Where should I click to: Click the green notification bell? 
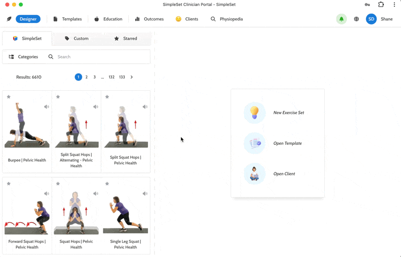tap(341, 19)
